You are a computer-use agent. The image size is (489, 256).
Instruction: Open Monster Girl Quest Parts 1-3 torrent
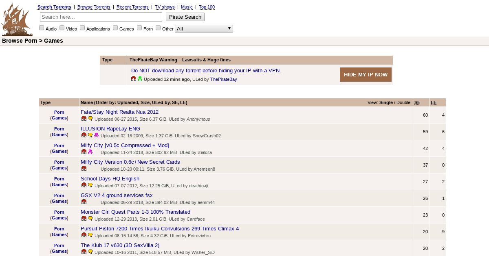point(135,212)
